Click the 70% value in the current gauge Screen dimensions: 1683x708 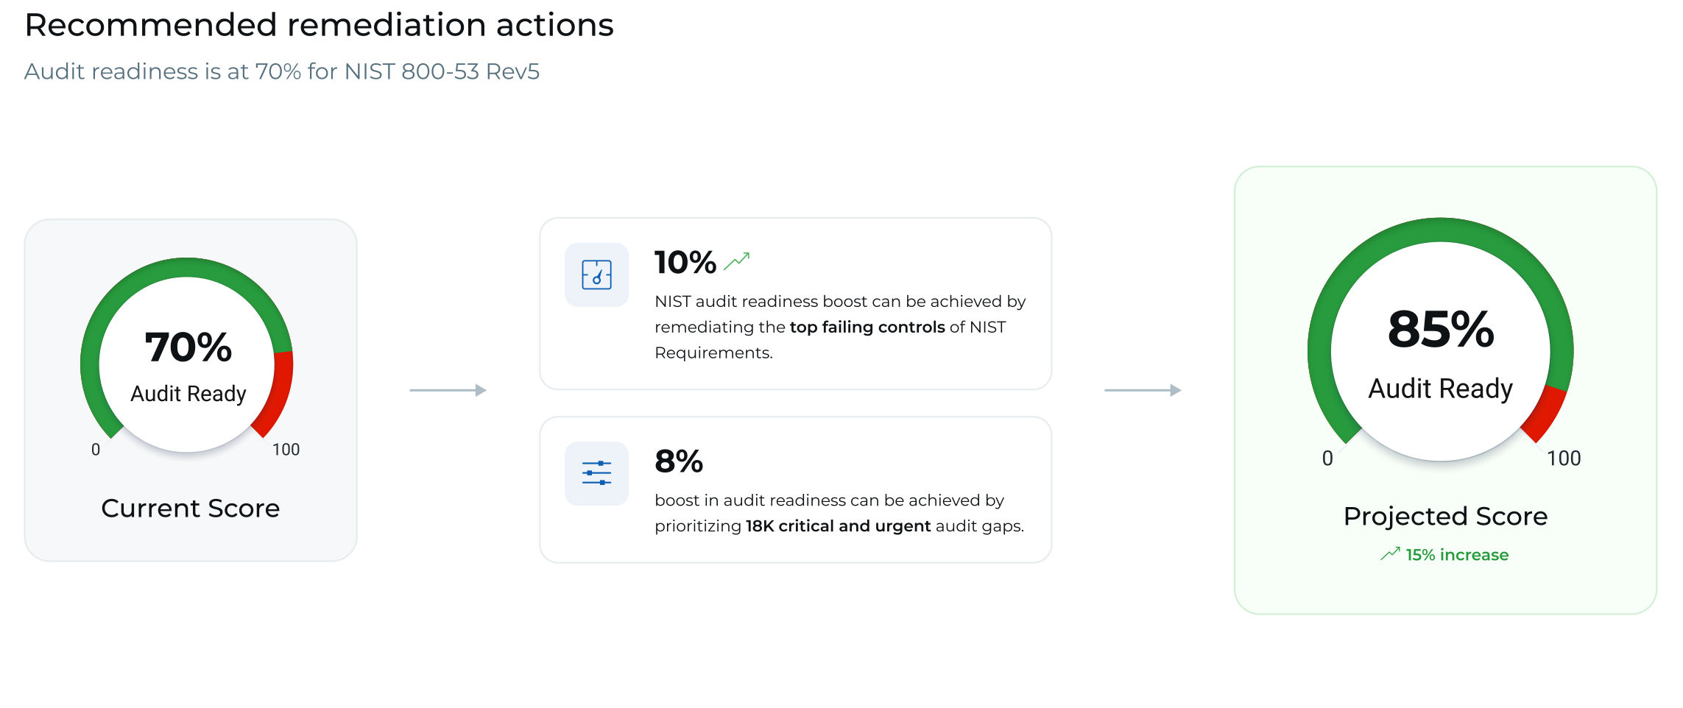pos(188,347)
